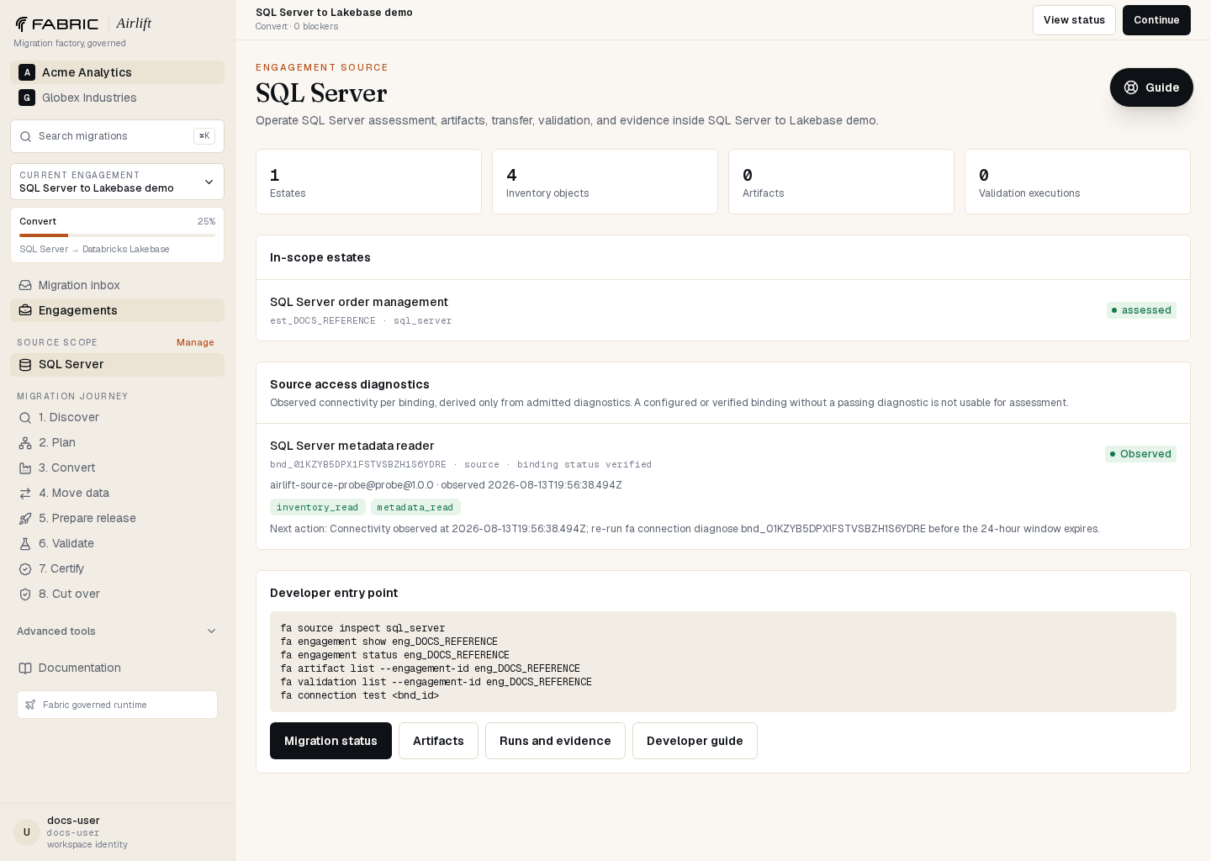Open the SQL Server order management estate
The image size is (1211, 861).
pyautogui.click(x=723, y=310)
